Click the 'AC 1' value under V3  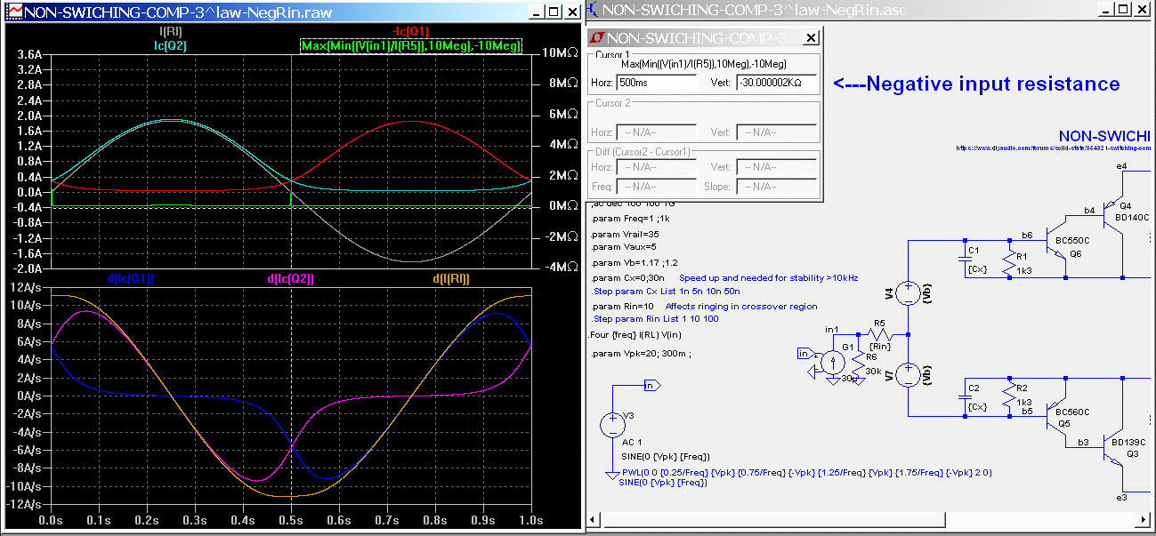coord(632,443)
